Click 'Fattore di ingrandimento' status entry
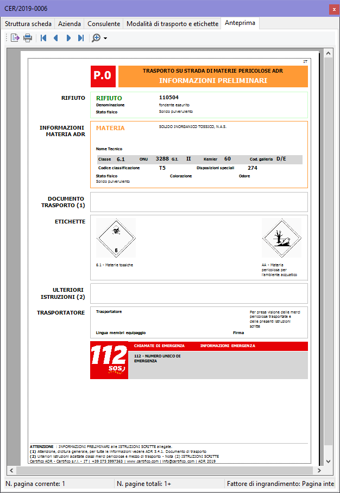Screen dimensions: 340x493 (280, 484)
